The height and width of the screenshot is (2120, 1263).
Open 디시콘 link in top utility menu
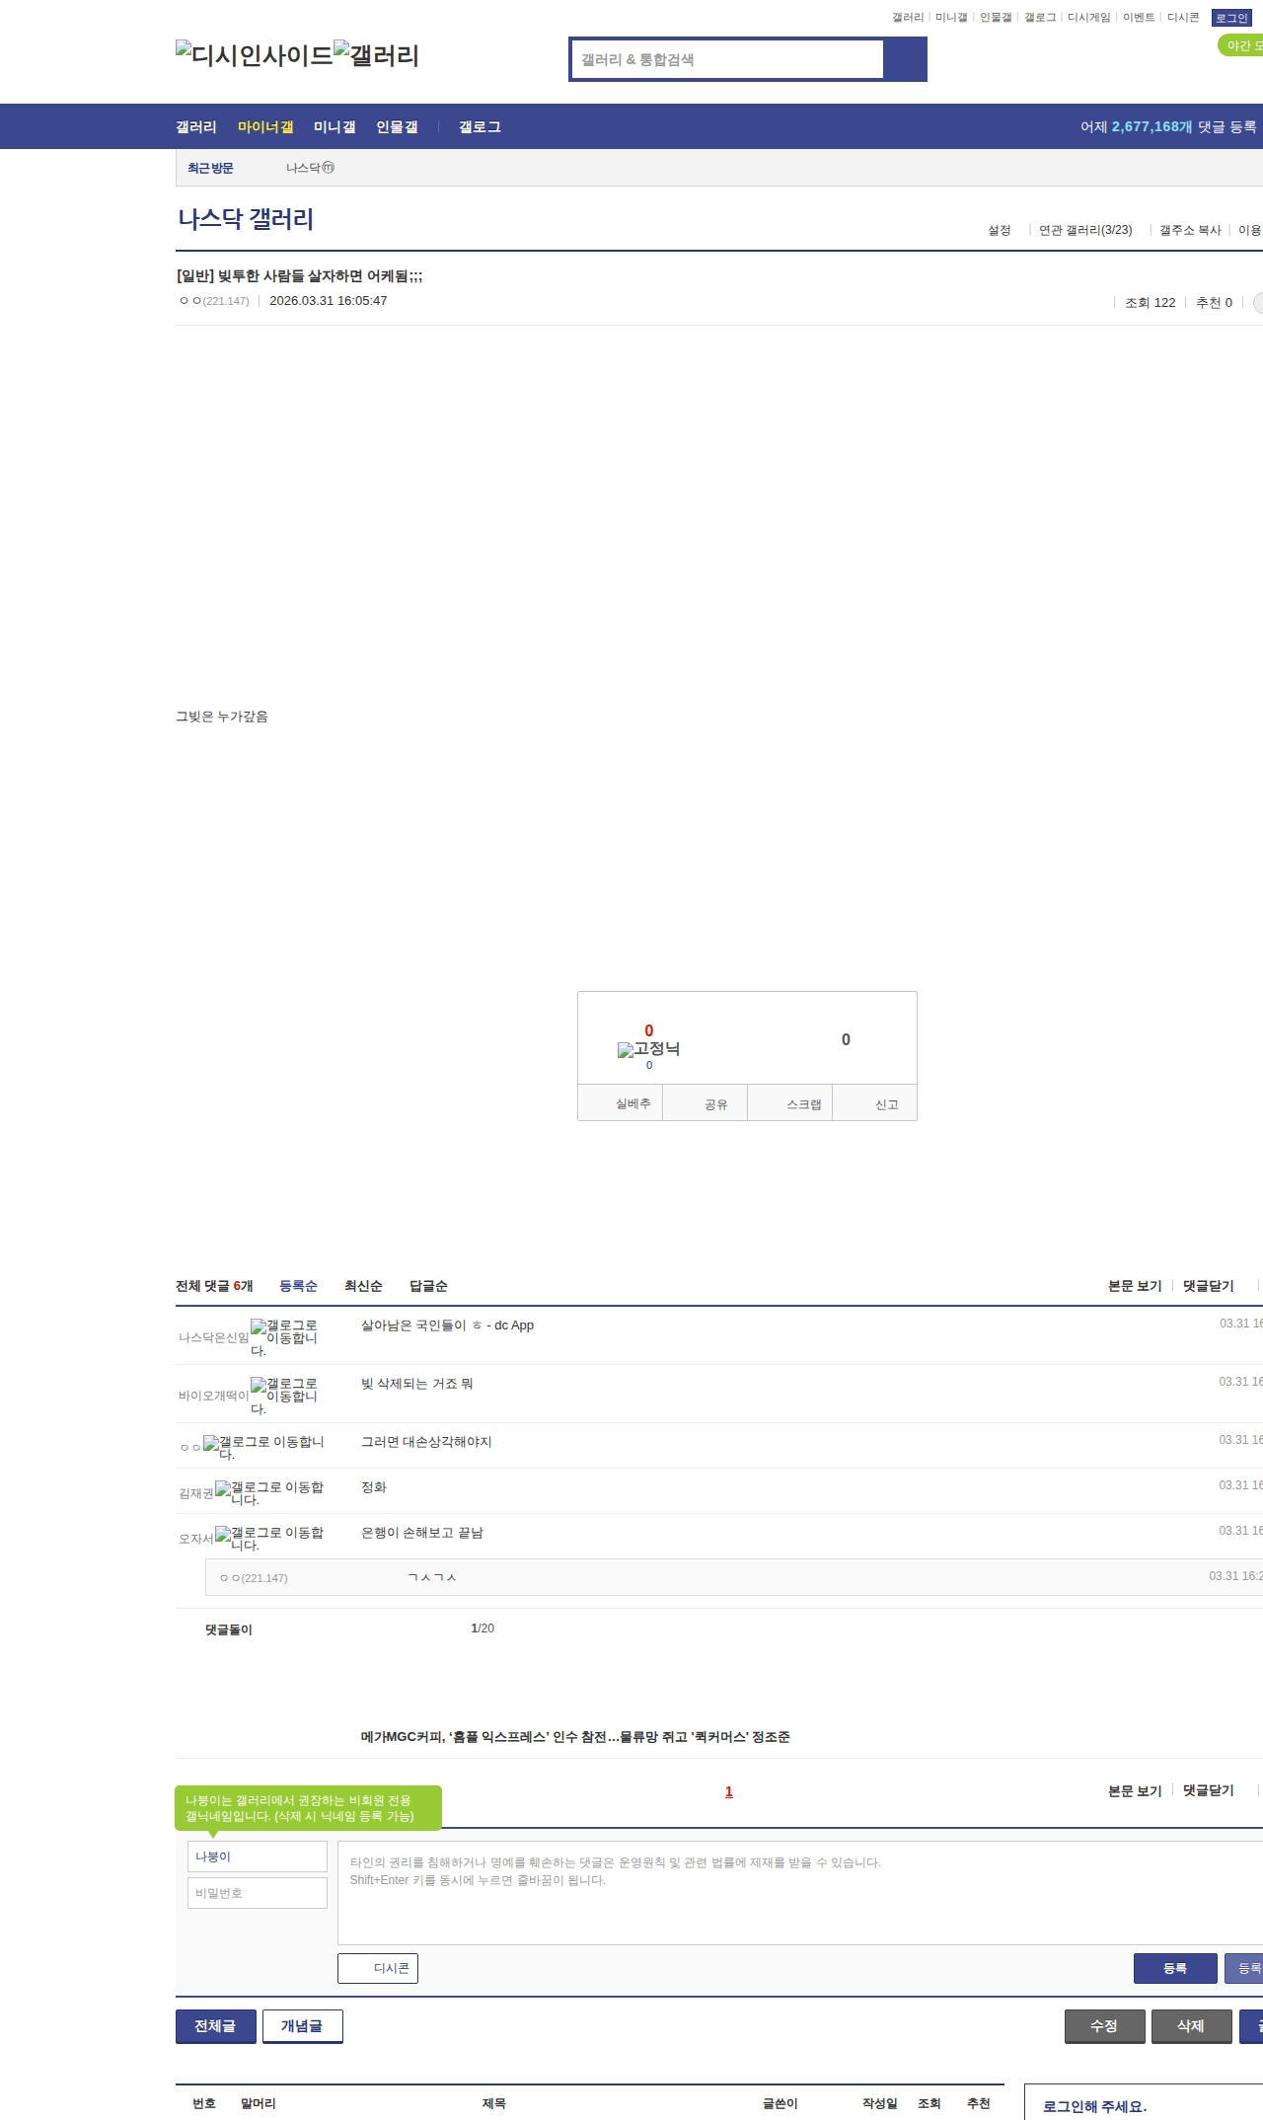click(1183, 18)
